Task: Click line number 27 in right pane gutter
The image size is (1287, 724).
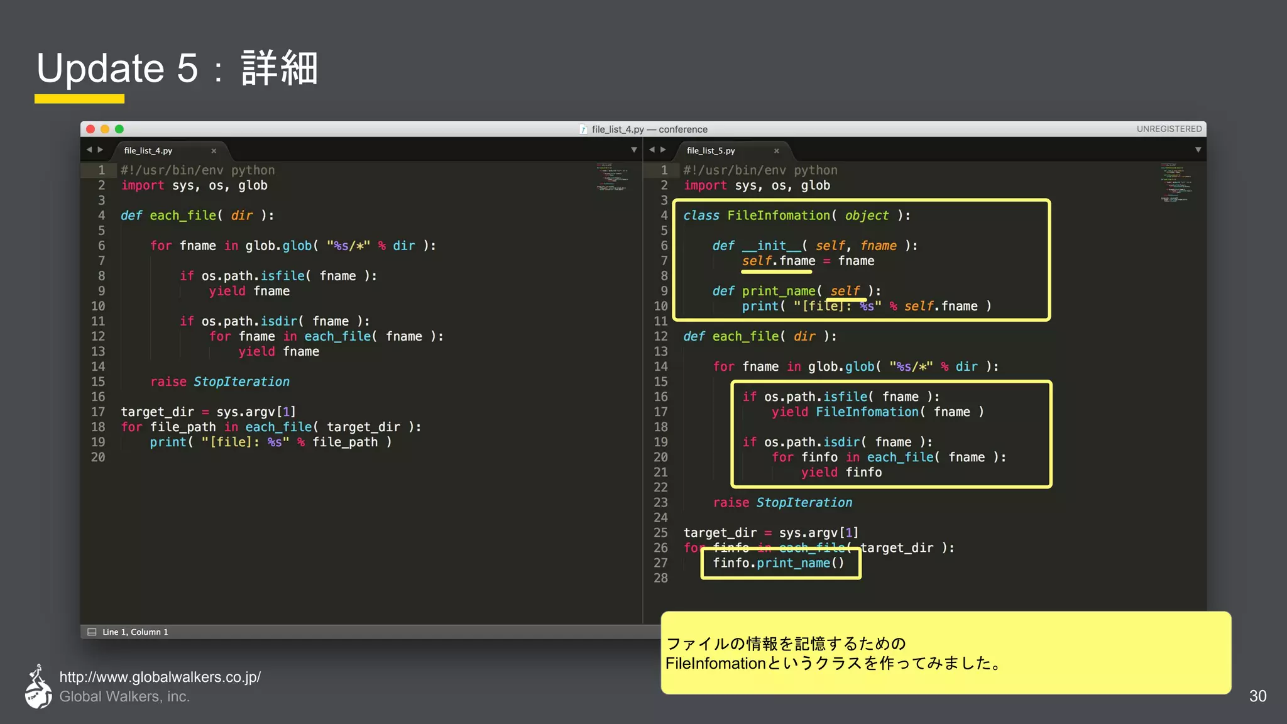Action: pos(660,562)
